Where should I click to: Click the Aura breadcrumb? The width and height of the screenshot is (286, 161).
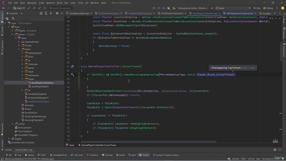(x=70, y=145)
